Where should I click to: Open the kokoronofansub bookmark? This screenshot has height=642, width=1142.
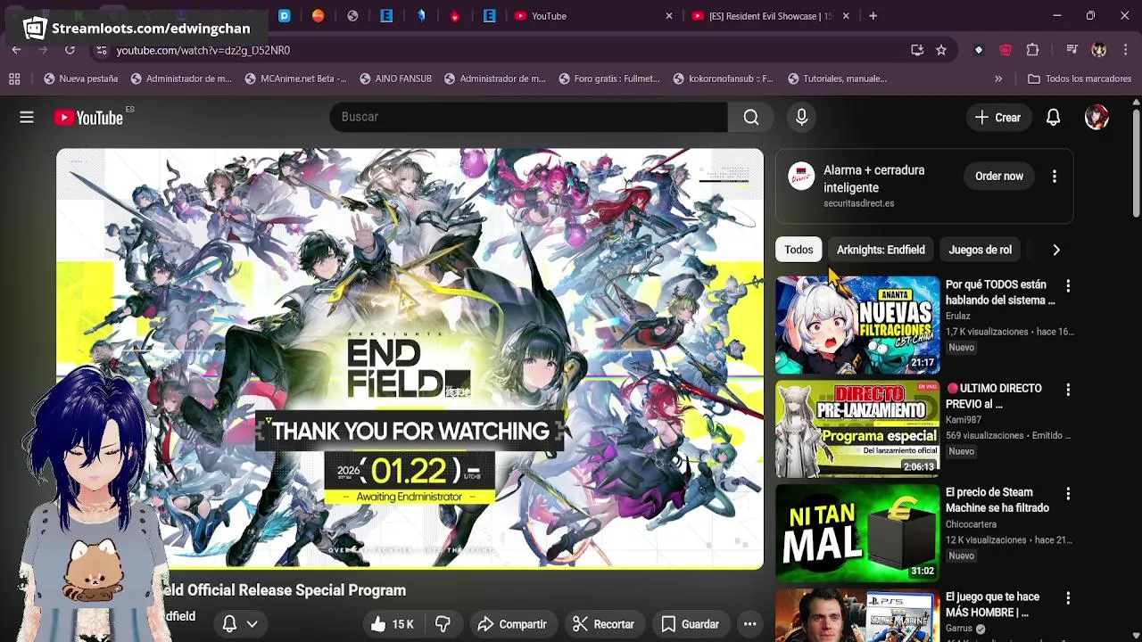pyautogui.click(x=724, y=78)
